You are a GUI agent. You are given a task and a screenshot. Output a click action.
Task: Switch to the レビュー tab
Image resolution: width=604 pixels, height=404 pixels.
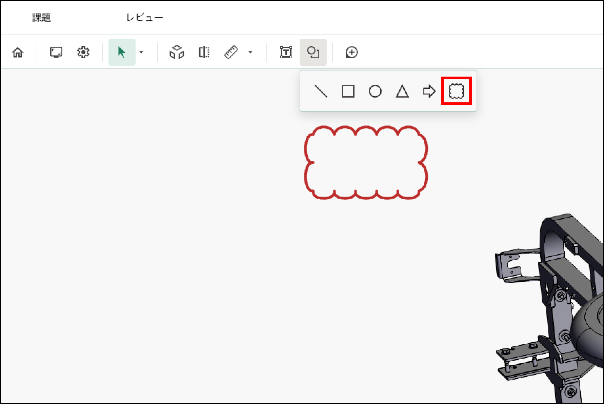pos(145,18)
